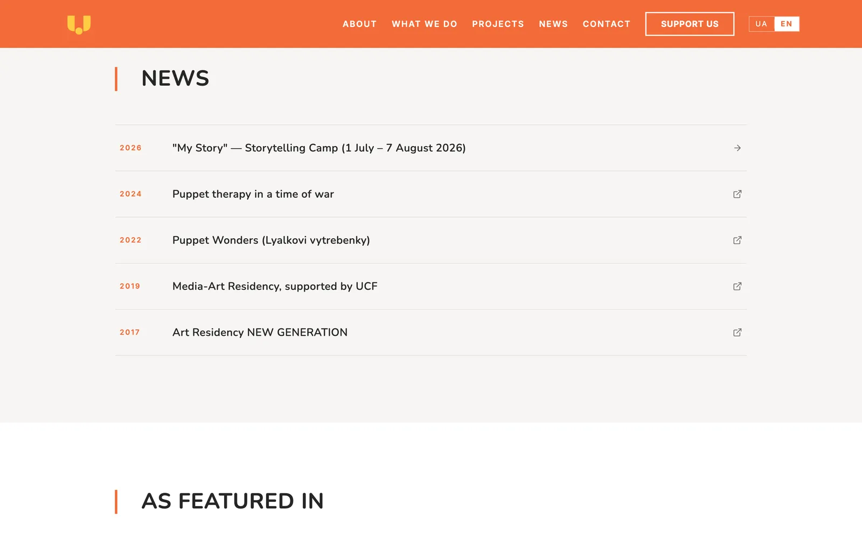This screenshot has width=862, height=539.
Task: Open external link icon for Puppet Wonders
Action: click(737, 240)
